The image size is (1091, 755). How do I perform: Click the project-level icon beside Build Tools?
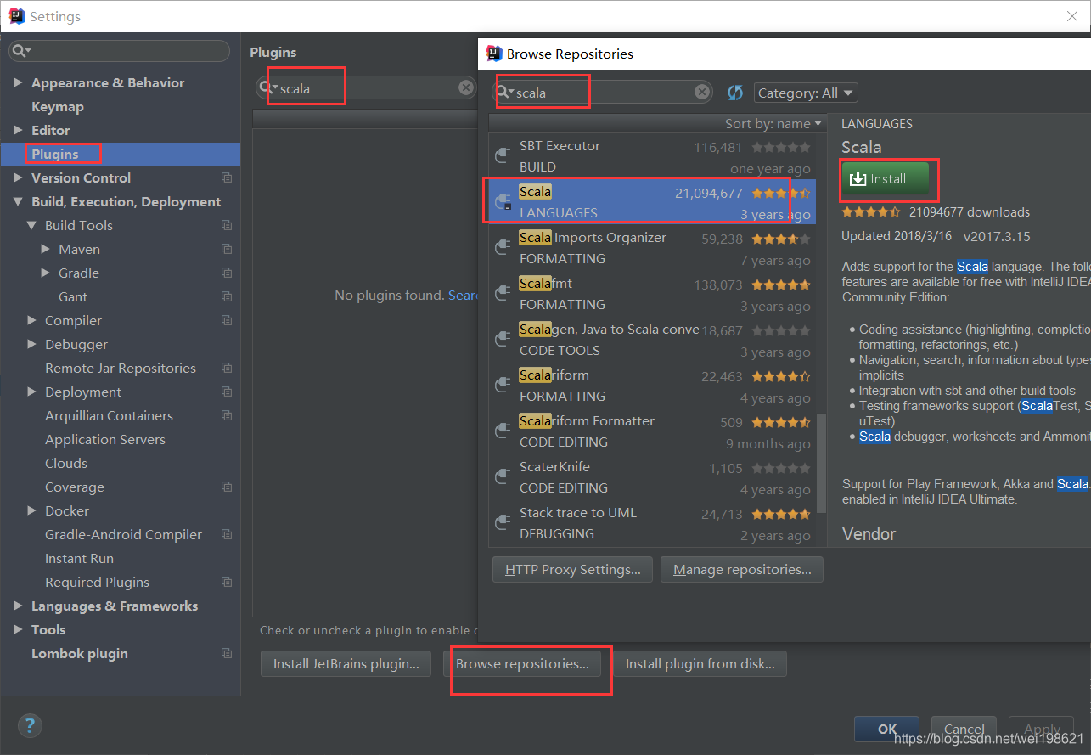point(227,225)
